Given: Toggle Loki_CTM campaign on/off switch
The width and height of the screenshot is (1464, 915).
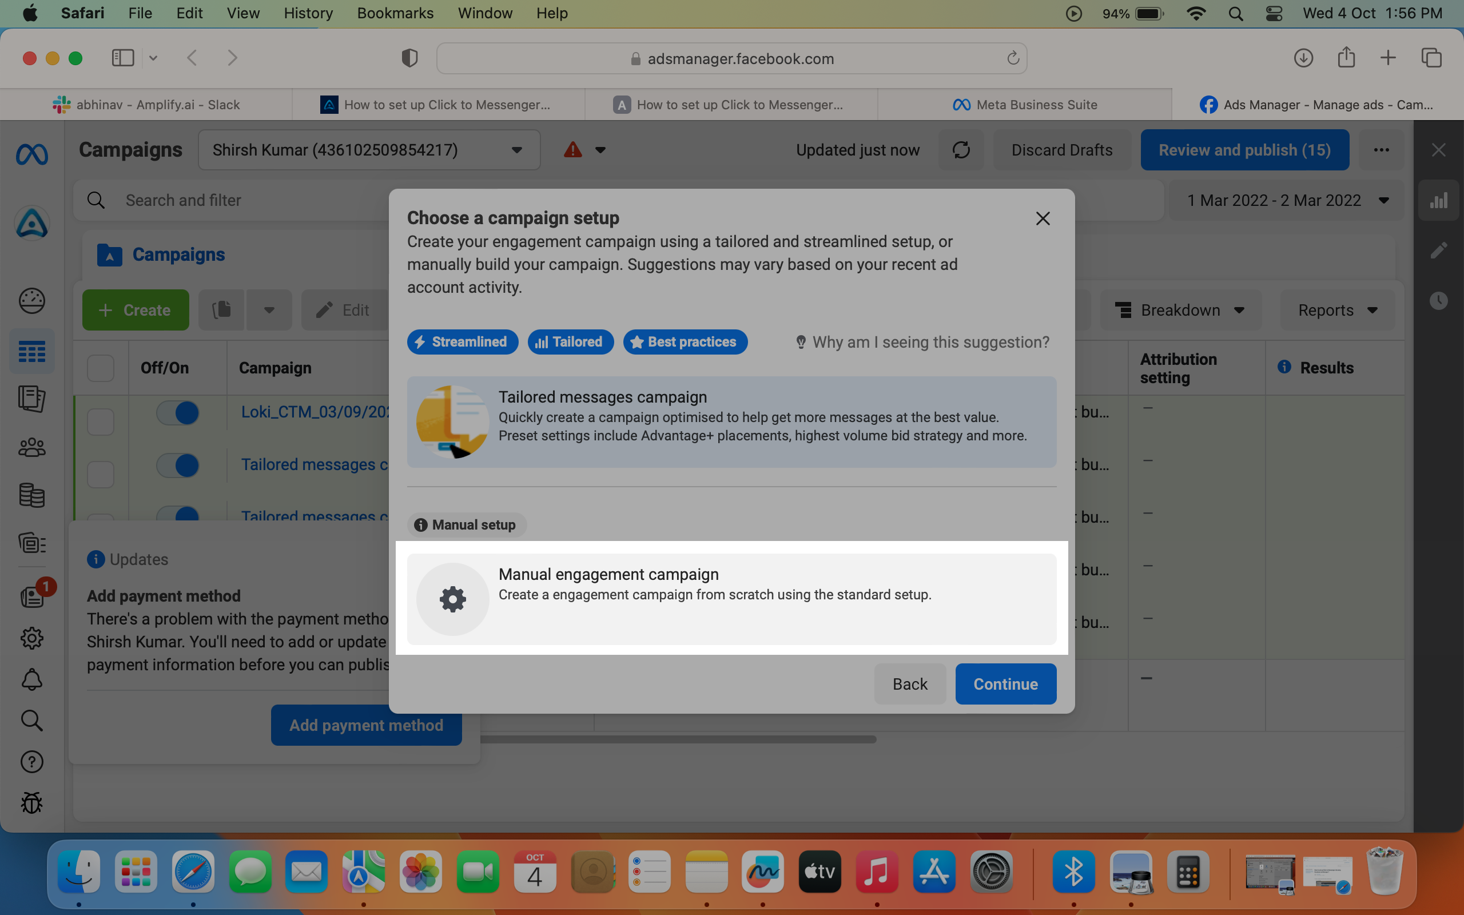Looking at the screenshot, I should pos(178,413).
